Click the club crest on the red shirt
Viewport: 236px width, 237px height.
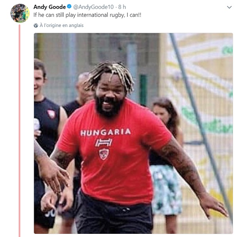104,154
